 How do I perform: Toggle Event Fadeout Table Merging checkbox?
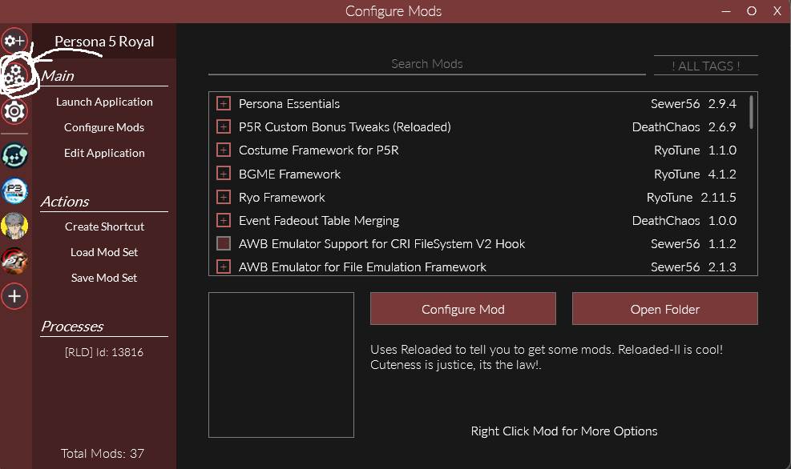point(224,220)
